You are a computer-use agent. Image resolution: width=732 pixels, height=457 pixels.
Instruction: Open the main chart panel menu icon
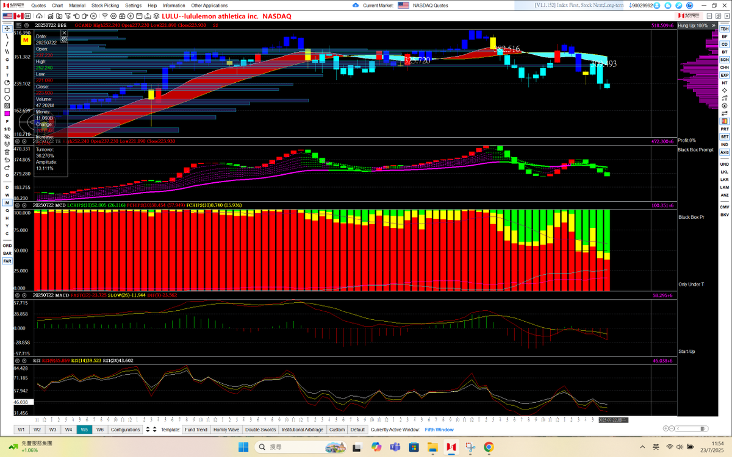pyautogui.click(x=18, y=26)
